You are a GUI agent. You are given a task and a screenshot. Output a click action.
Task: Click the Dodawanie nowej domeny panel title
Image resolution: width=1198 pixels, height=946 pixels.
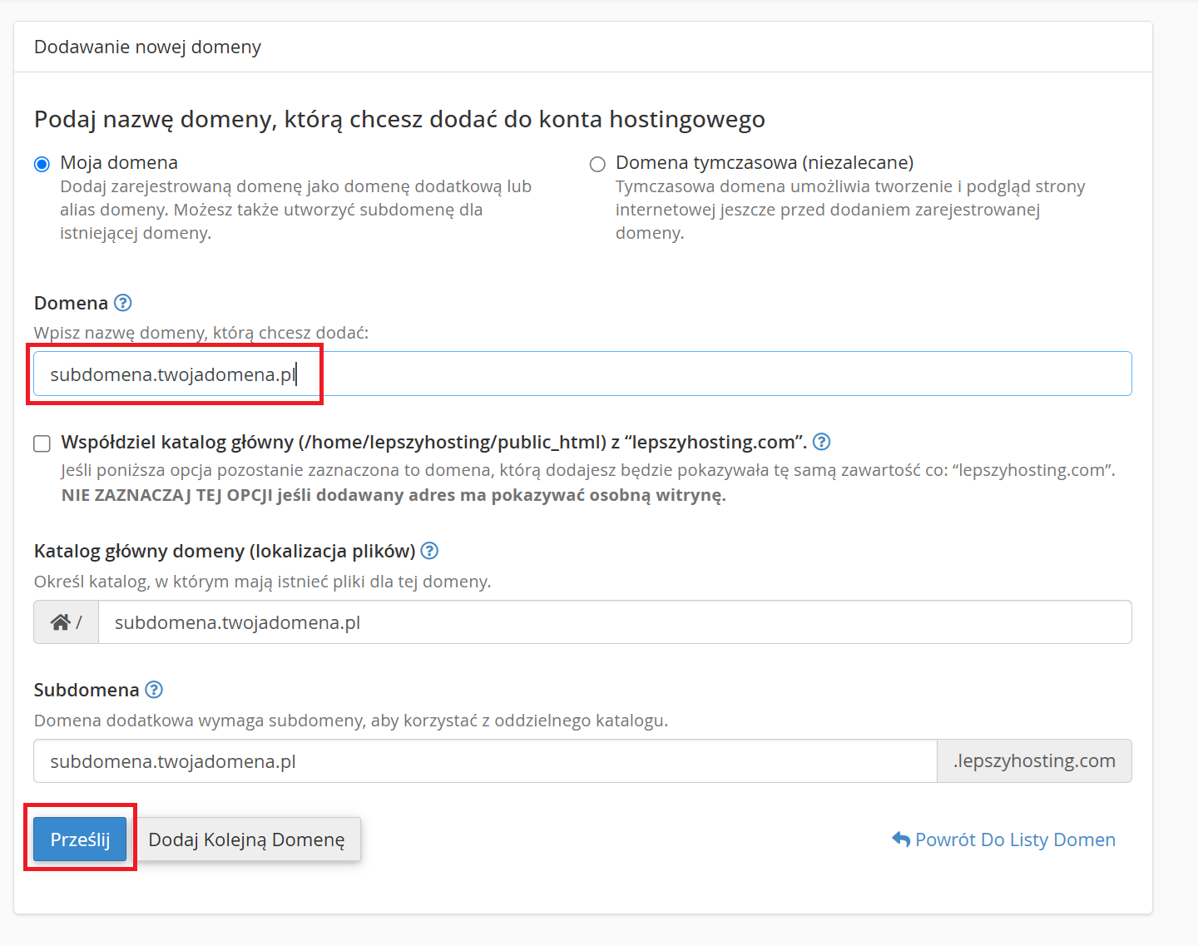147,47
